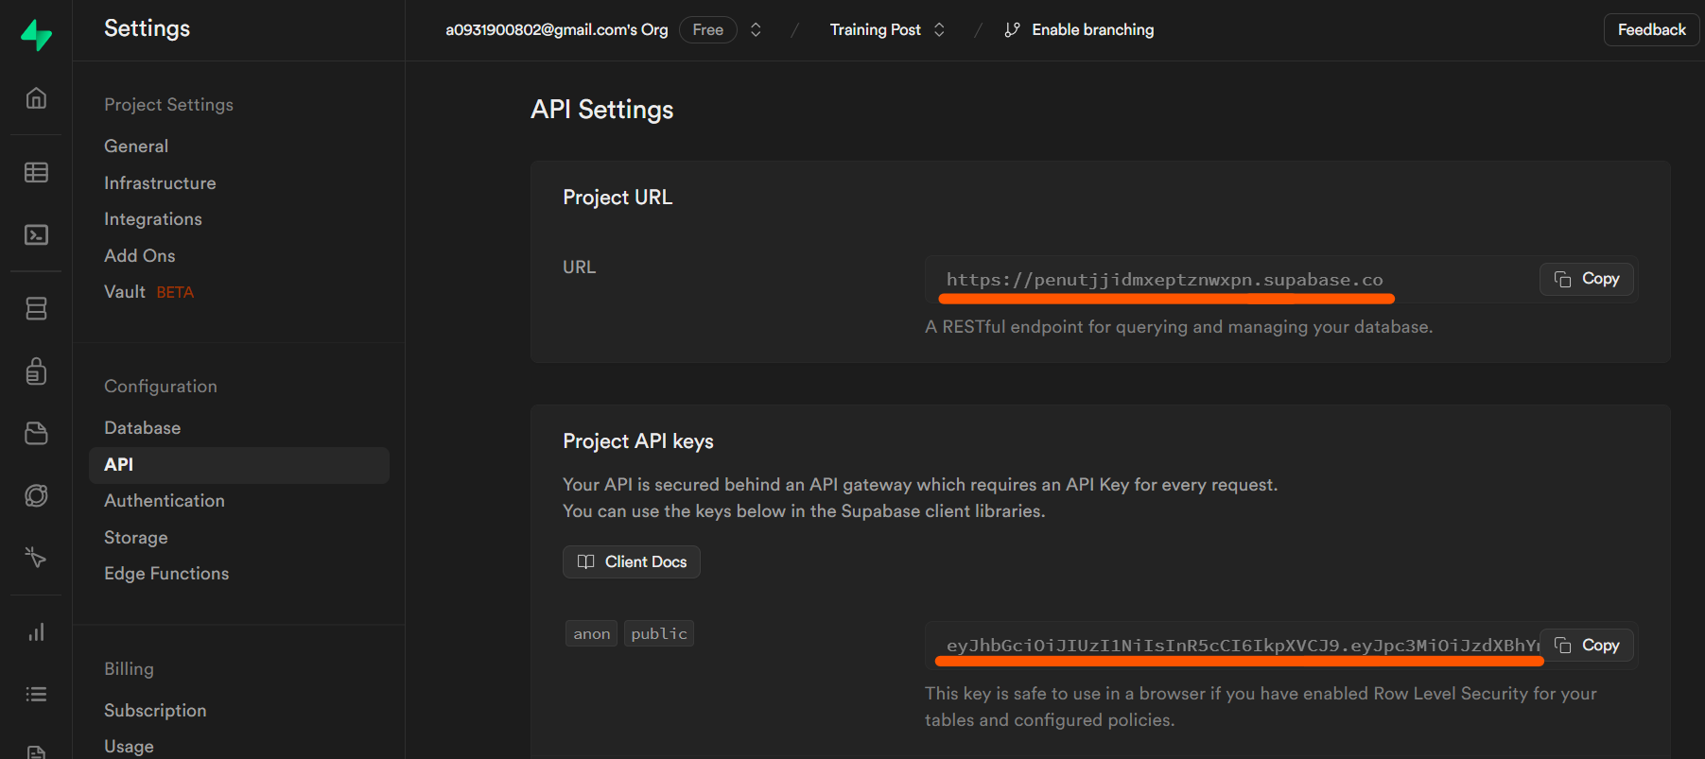Click the git branch icon
The height and width of the screenshot is (759, 1705).
pyautogui.click(x=1012, y=29)
